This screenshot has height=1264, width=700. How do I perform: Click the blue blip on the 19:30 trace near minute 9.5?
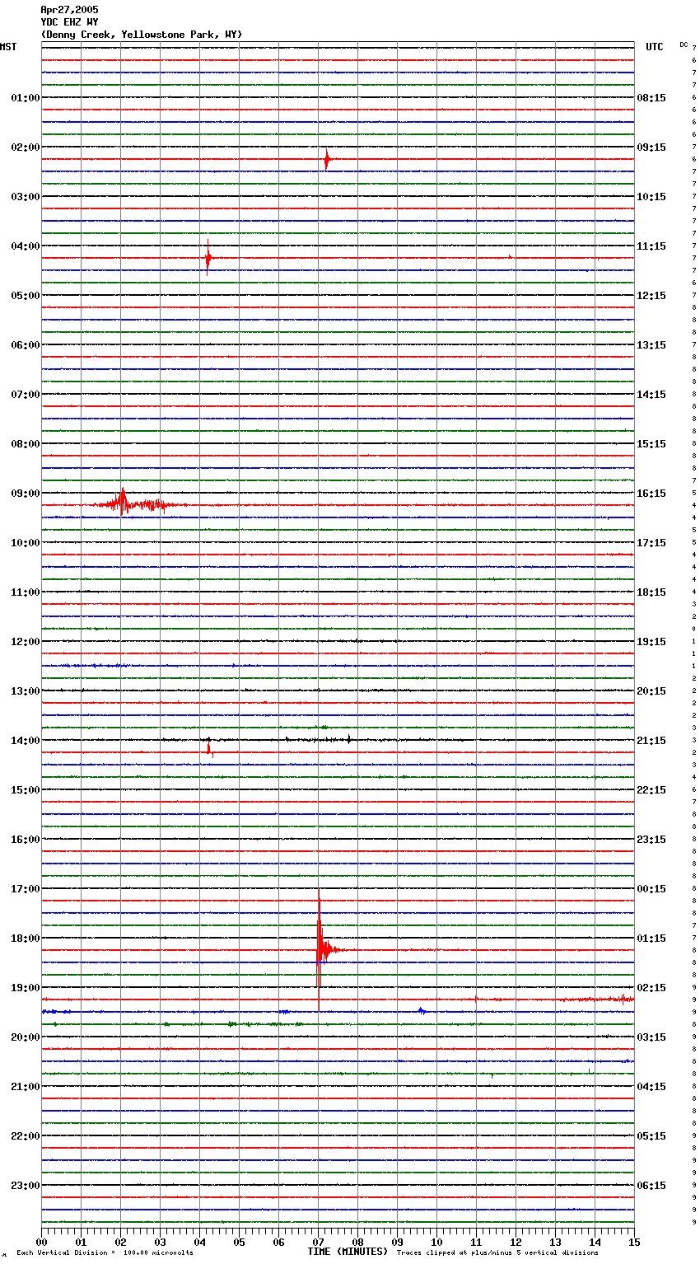tap(421, 1010)
